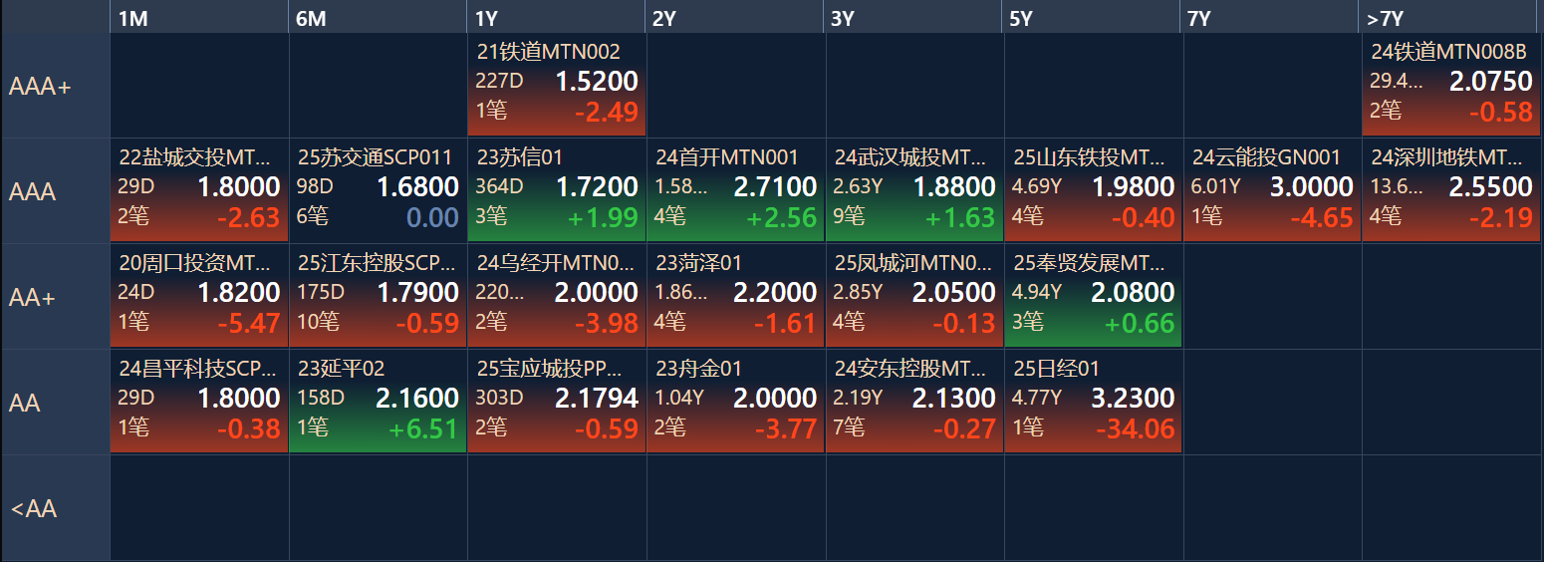Open the 24首开MTN001 bond tile
Screen dimensions: 1544x562
point(735,191)
